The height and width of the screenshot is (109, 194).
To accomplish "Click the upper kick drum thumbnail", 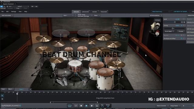I will 158,25.
